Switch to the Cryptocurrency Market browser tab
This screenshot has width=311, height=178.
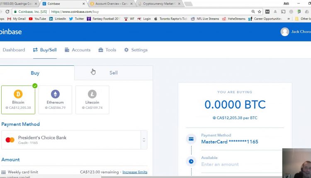pyautogui.click(x=160, y=4)
